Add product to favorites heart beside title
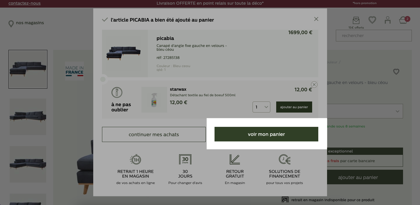Screen dimensions: 420x205 click(396, 71)
